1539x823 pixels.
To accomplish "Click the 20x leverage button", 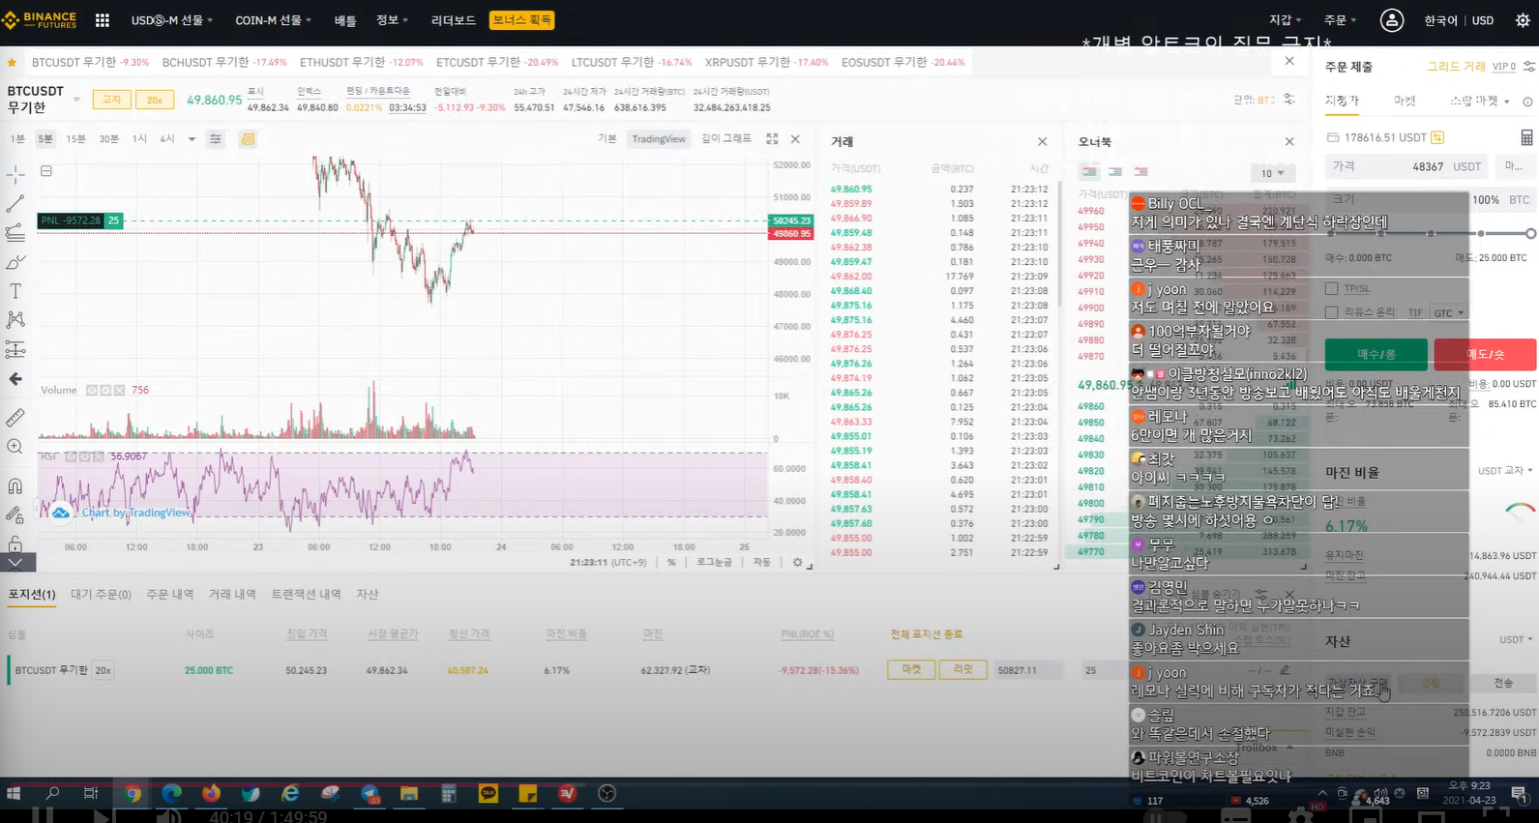I will point(154,100).
